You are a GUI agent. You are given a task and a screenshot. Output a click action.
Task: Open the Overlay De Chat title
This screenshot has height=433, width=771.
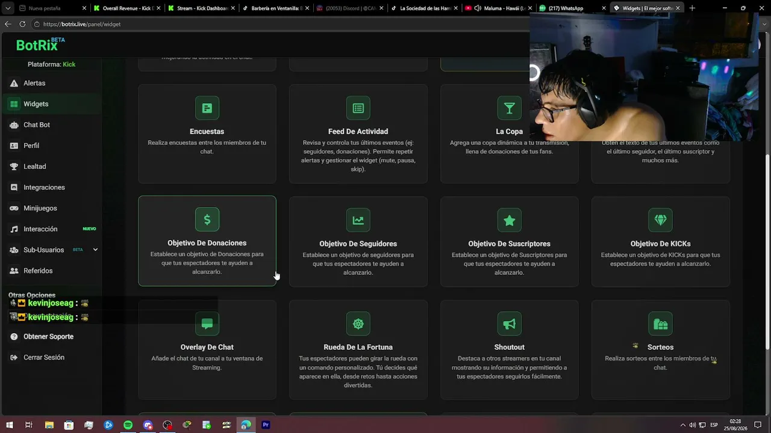pyautogui.click(x=207, y=347)
